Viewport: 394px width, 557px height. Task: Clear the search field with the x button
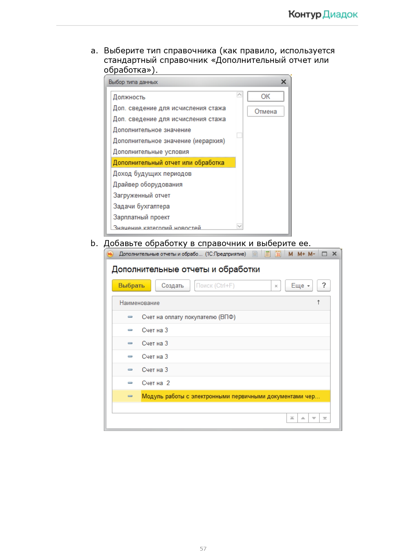[x=276, y=286]
